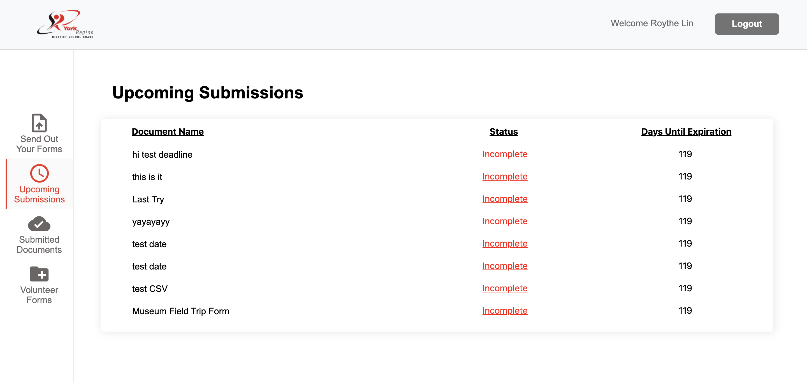Click the Volunteer Forms folder plus icon
The width and height of the screenshot is (807, 383).
pos(39,274)
